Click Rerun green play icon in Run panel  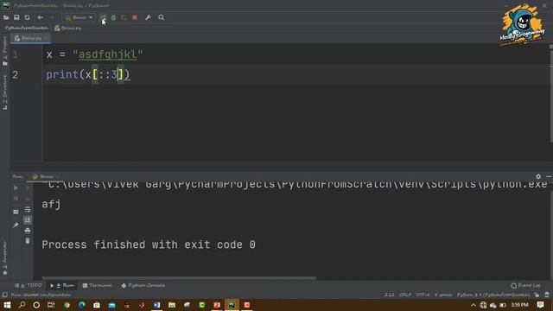pyautogui.click(x=16, y=188)
